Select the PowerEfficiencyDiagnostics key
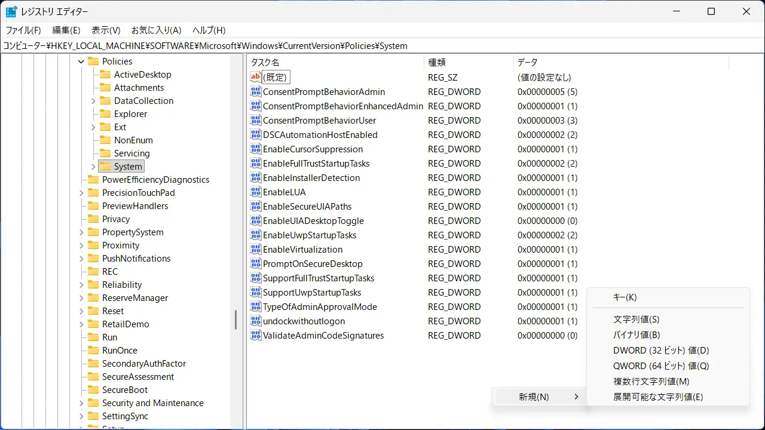765x430 pixels. pos(155,179)
